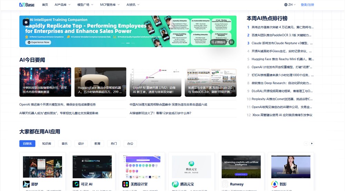This screenshot has width=345, height=191.
Task: Open the ZH language selector
Action: (290, 4)
